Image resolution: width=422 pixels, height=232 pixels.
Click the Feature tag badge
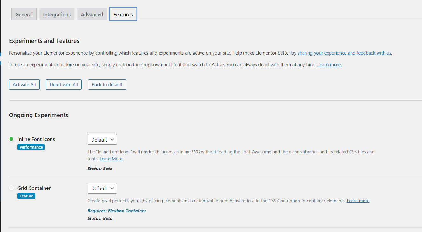coord(26,196)
